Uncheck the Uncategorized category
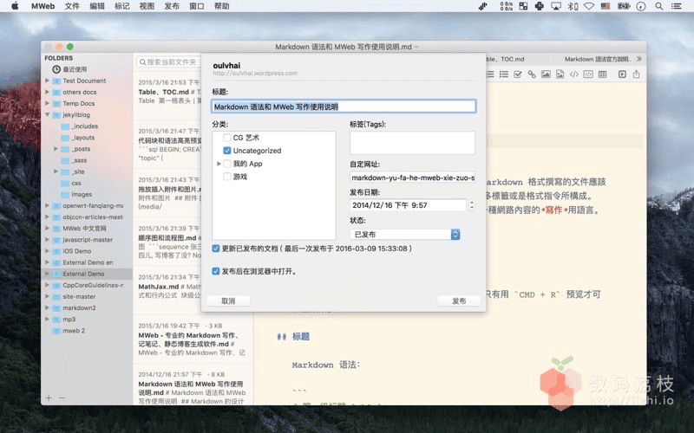The height and width of the screenshot is (433, 694). pos(227,151)
